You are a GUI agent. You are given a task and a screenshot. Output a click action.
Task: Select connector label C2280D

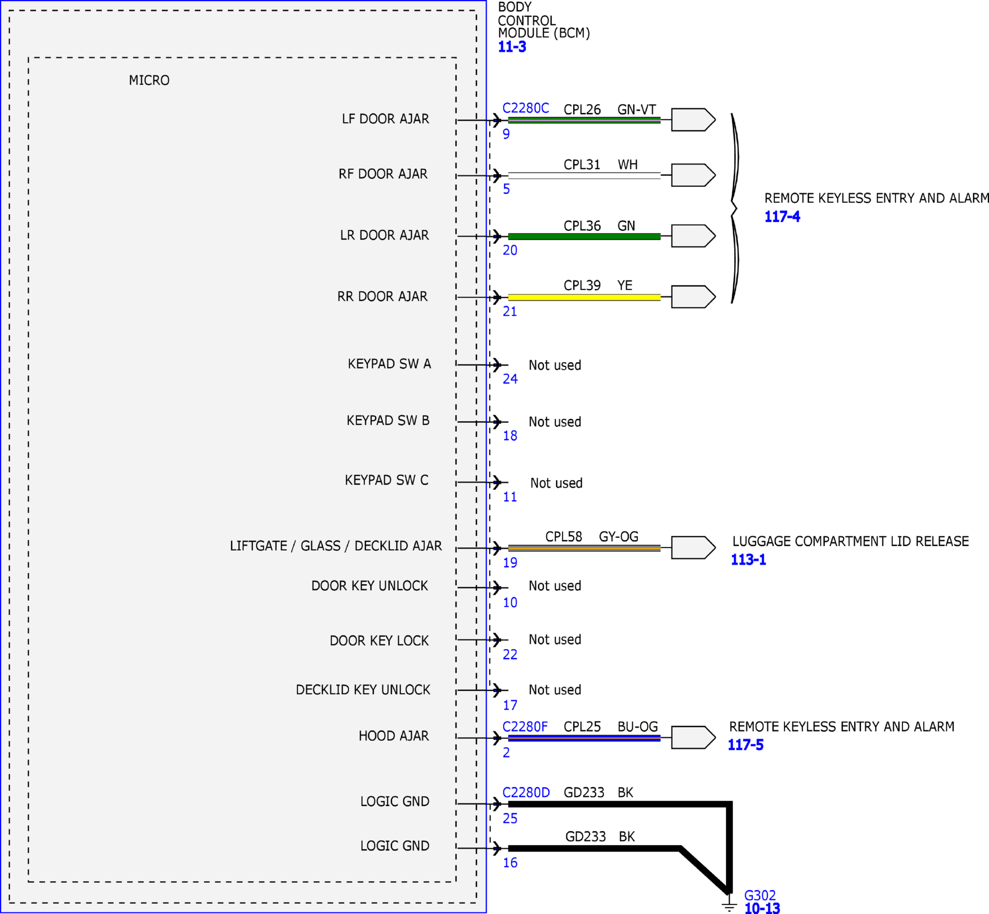click(526, 792)
